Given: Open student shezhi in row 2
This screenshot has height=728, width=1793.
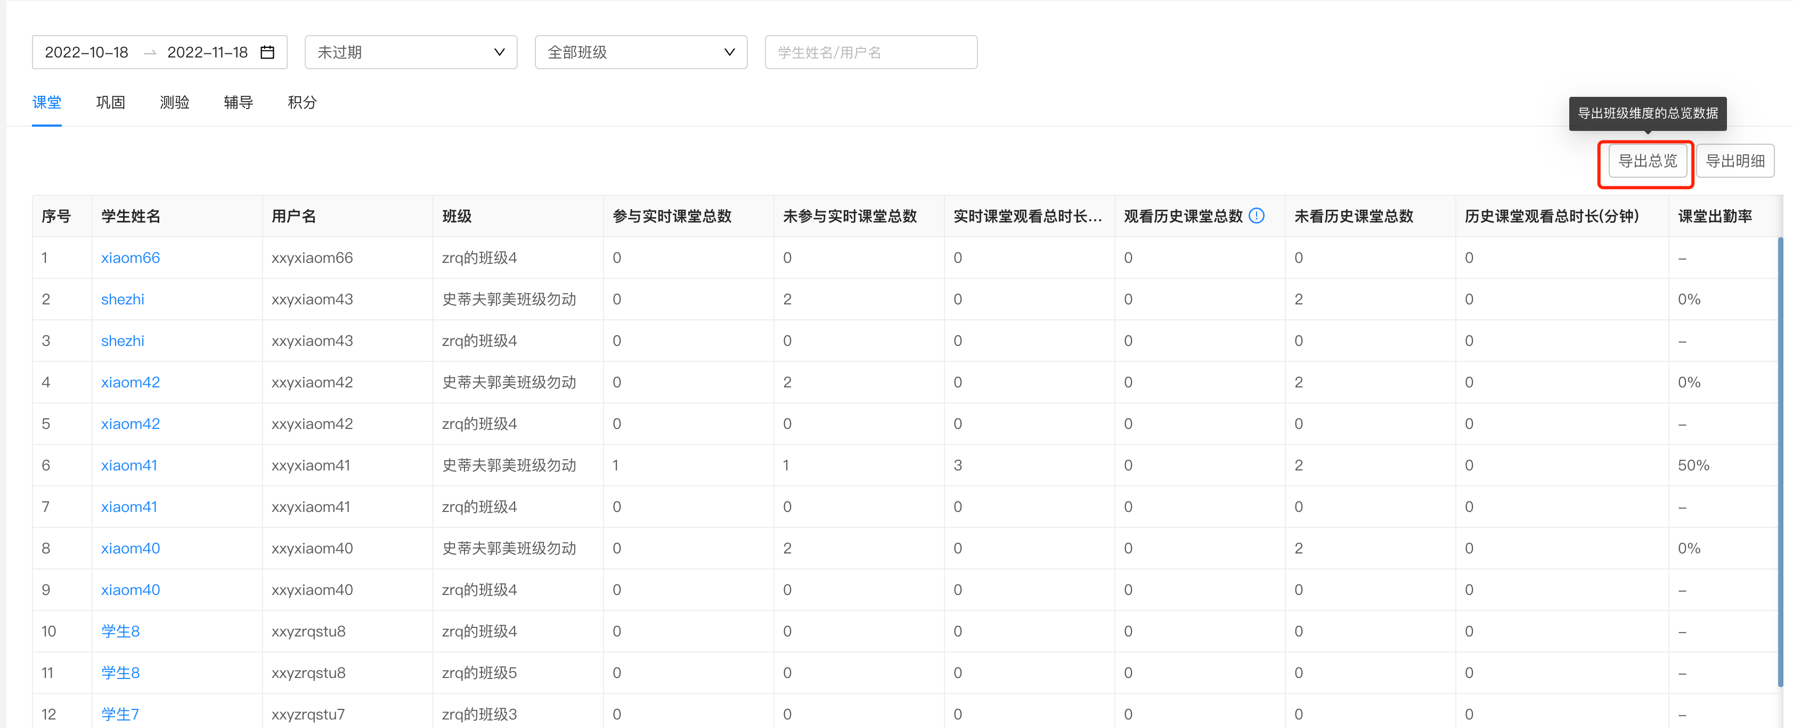Looking at the screenshot, I should [x=123, y=299].
